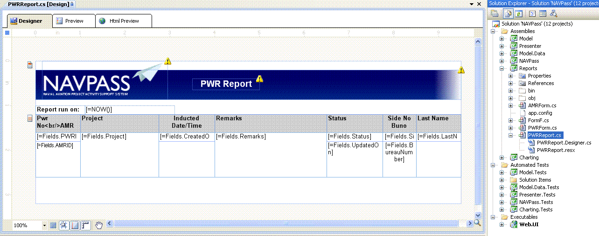Click the vertical scrollbar up arrow
Image resolution: width=599 pixels, height=236 pixels.
pyautogui.click(x=477, y=41)
